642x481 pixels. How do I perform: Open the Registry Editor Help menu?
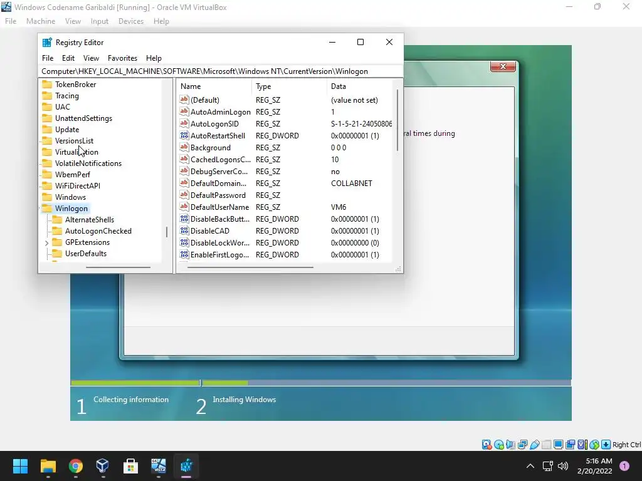click(x=154, y=58)
